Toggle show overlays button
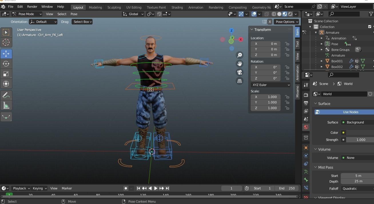Image resolution: width=374 pixels, height=204 pixels. click(254, 14)
